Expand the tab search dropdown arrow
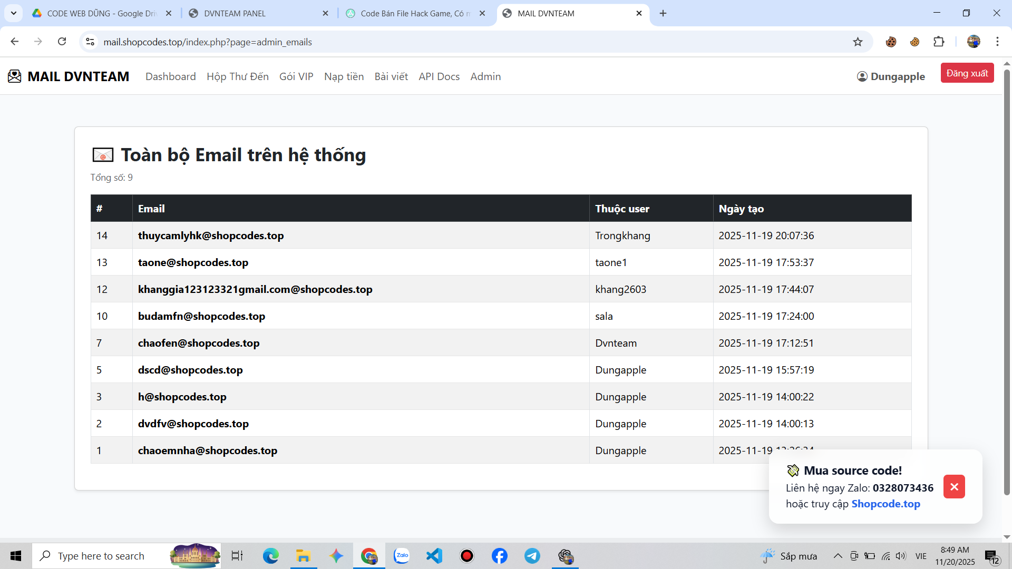 click(x=14, y=13)
